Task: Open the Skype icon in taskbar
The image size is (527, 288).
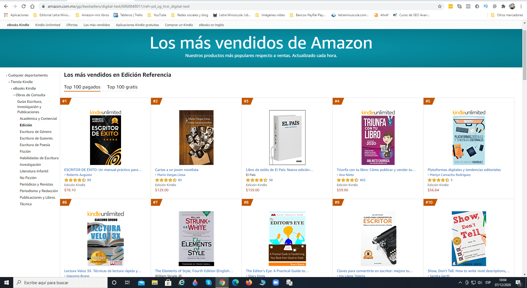Action: click(209, 283)
